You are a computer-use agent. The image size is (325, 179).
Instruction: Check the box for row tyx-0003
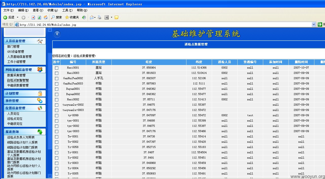(x=56, y=131)
